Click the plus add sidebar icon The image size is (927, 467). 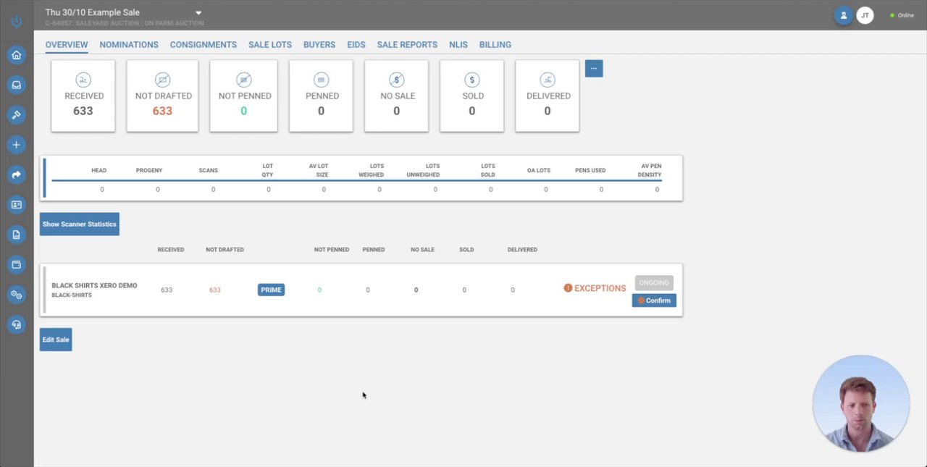pos(16,145)
